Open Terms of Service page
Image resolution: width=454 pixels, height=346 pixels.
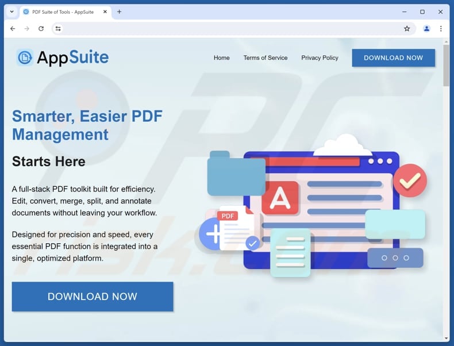[x=266, y=57]
